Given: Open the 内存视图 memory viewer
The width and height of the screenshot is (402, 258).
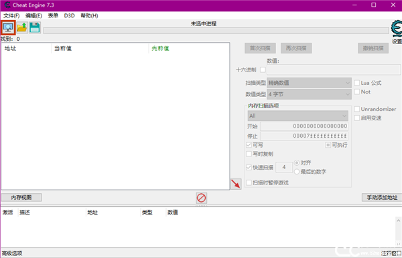Looking at the screenshot, I should pyautogui.click(x=21, y=197).
